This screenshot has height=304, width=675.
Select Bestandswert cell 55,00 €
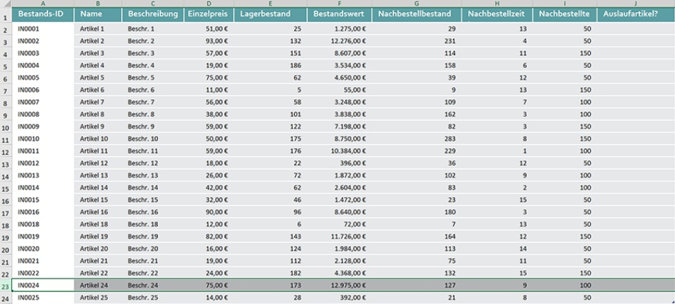pyautogui.click(x=339, y=90)
